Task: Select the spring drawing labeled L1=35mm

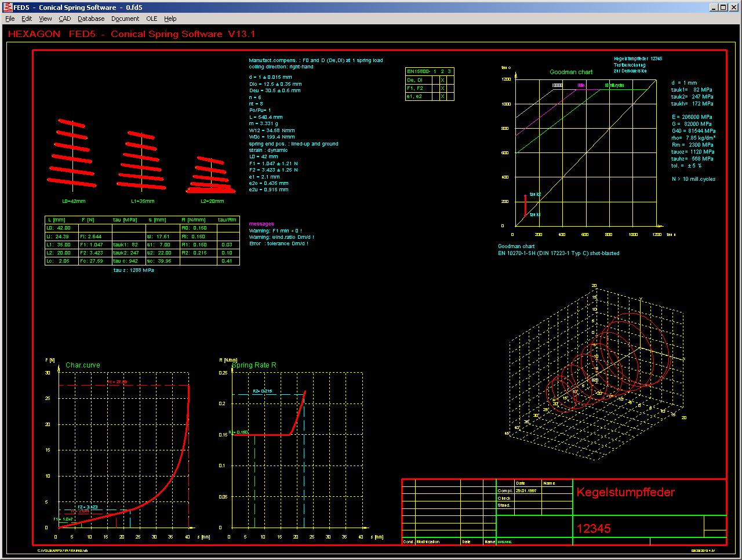Action: click(141, 159)
